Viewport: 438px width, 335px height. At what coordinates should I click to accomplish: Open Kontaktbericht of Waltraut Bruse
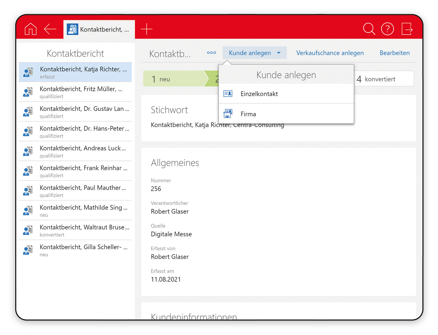(x=75, y=230)
